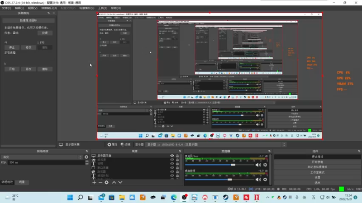Toggle visibility of 说明 text source

point(172,164)
